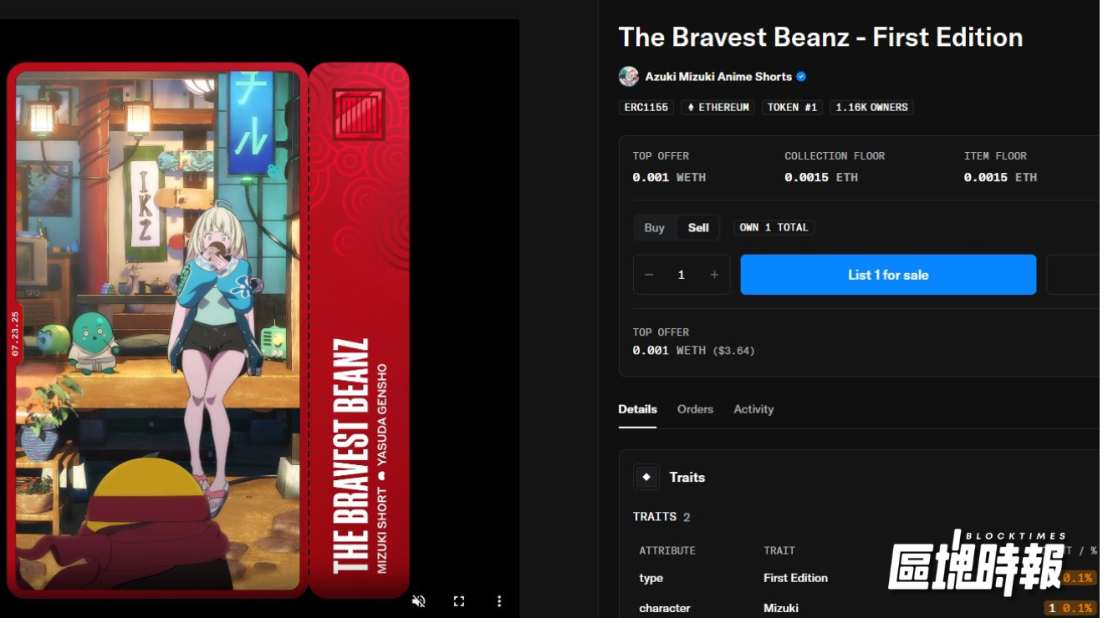Switch to the Buy mode

tap(655, 227)
